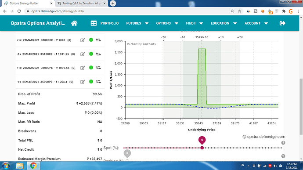
Task: Bookmark this page with the star
Action: coord(239,11)
